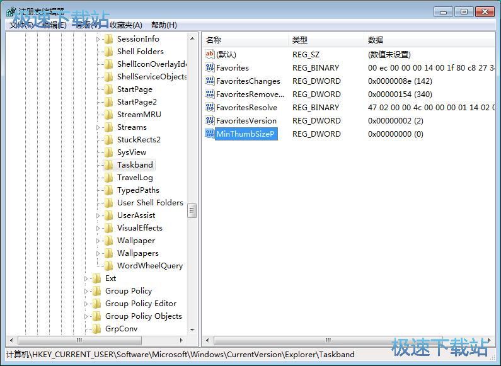Click the 0x00000000 (0) data cell
Viewport: 501px width, 366px height.
396,134
